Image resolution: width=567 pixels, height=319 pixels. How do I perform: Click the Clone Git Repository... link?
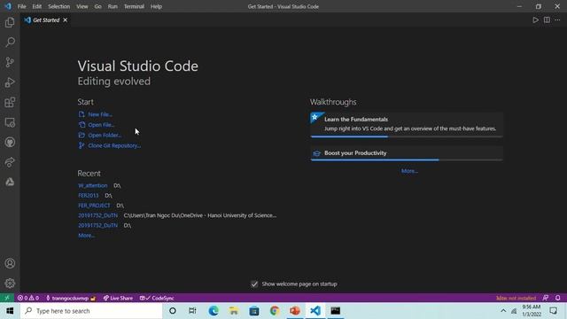(x=110, y=145)
